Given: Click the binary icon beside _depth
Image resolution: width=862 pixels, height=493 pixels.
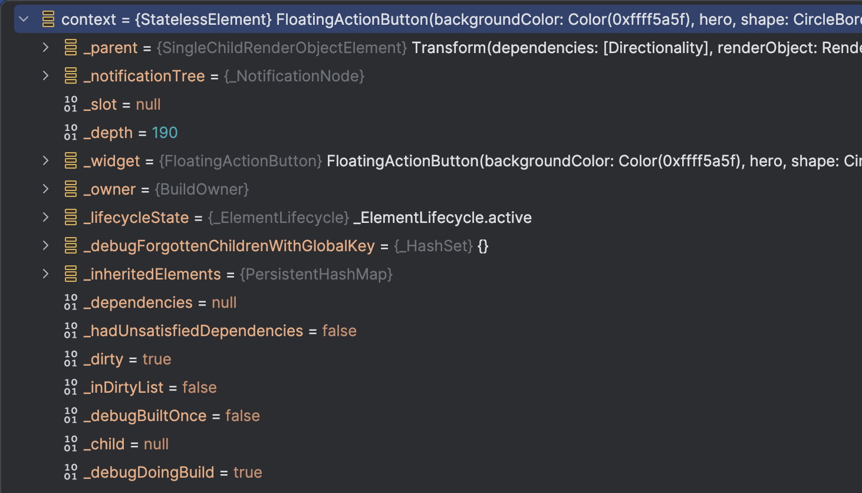Looking at the screenshot, I should (70, 132).
